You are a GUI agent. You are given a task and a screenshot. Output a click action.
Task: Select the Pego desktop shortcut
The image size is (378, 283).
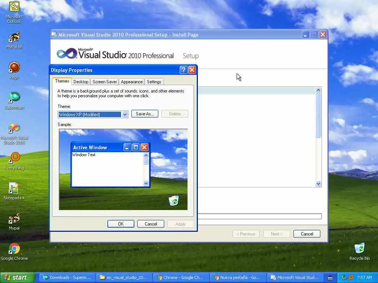(14, 70)
